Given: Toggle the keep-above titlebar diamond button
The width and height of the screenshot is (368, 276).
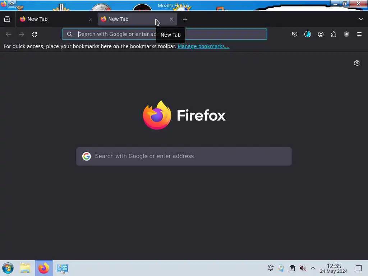Looking at the screenshot, I should click(x=12, y=4).
